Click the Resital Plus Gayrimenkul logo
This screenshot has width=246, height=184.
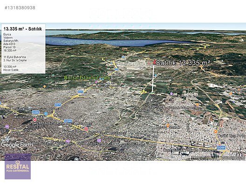[18, 166]
